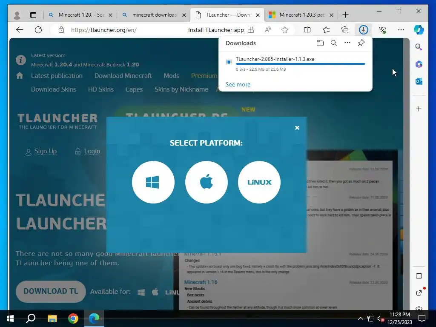
Task: Open the Windows Start menu
Action: point(10,318)
